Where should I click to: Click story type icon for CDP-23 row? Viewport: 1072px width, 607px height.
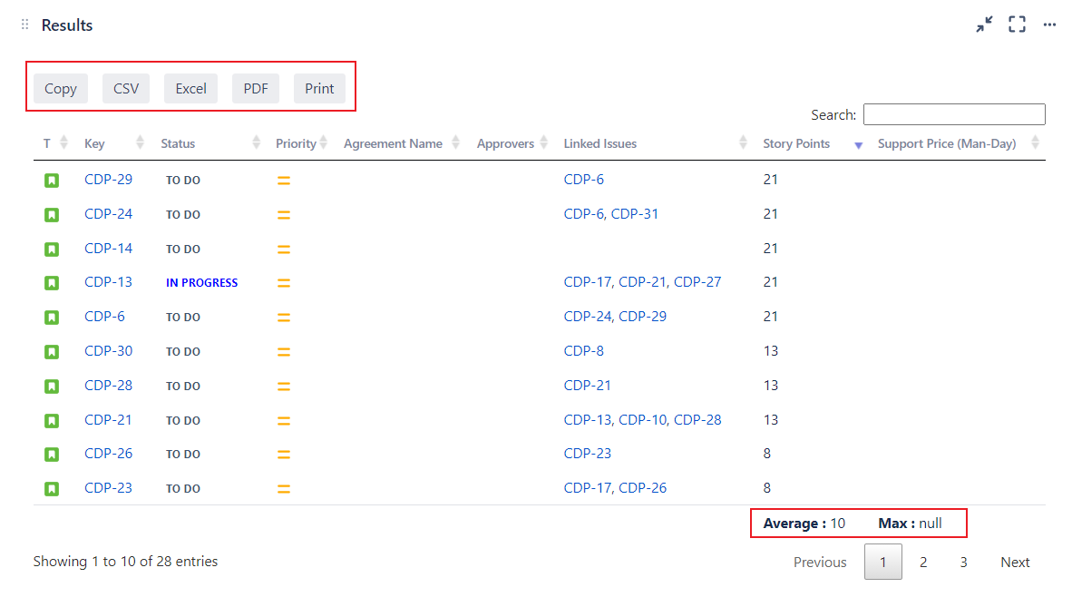[x=52, y=489]
